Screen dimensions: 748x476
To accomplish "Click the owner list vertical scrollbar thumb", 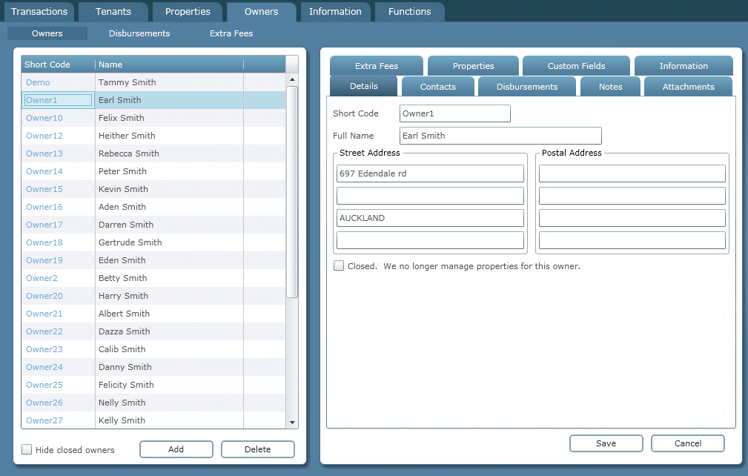I will tap(292, 192).
